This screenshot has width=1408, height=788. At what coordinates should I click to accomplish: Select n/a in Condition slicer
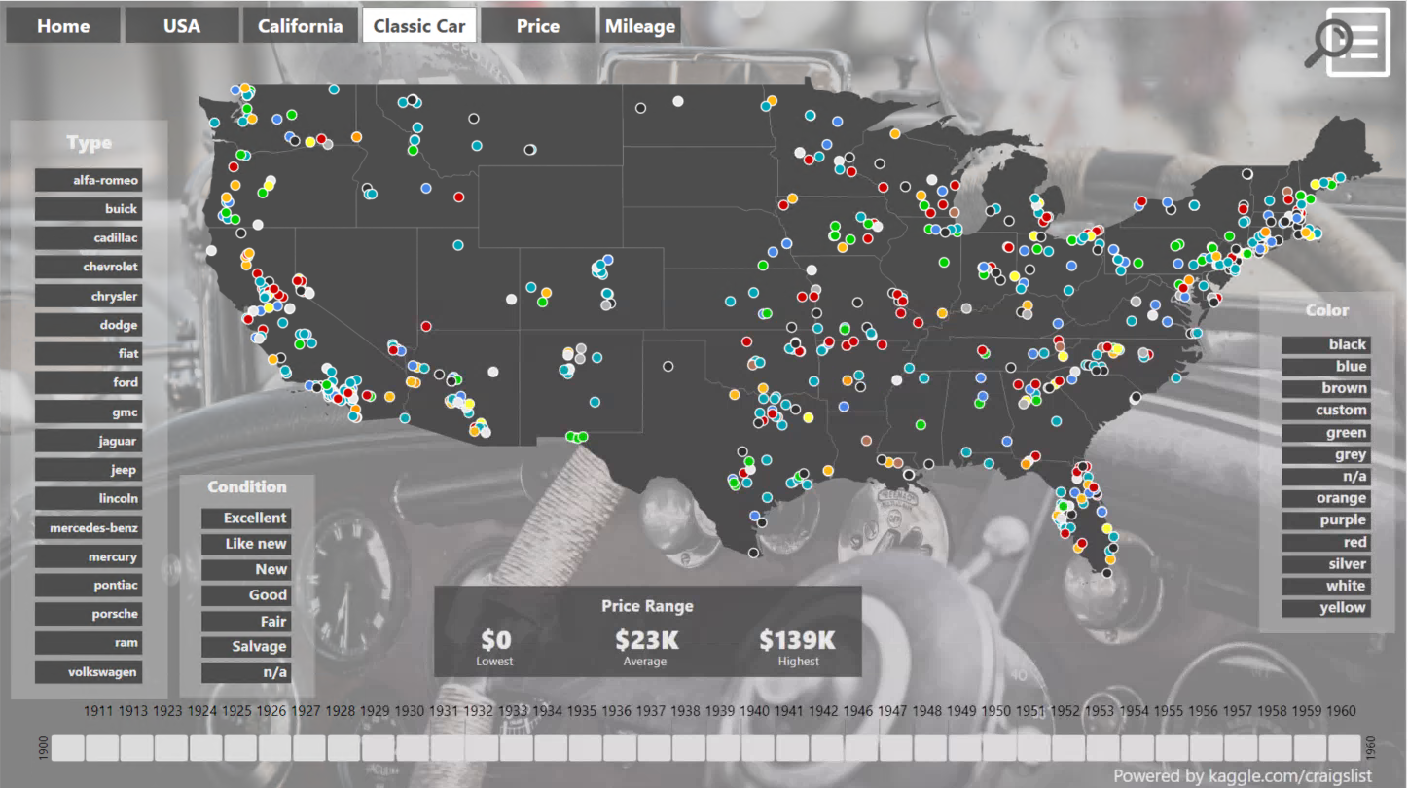246,672
